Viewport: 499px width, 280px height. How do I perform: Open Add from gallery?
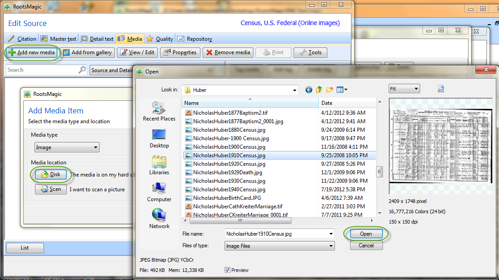coord(87,52)
